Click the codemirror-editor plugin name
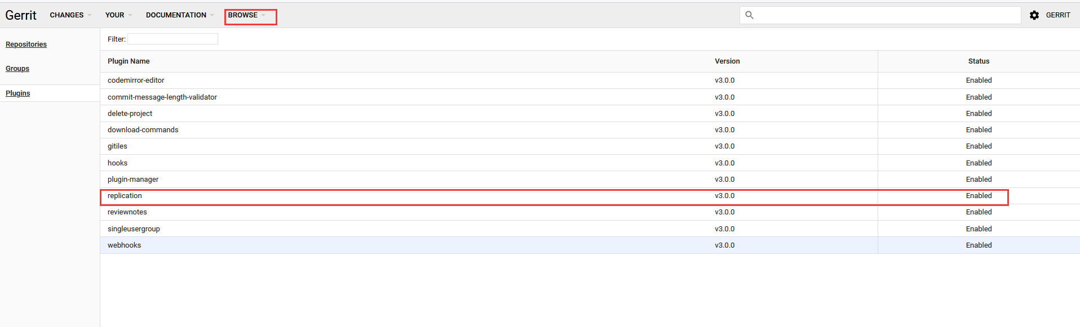This screenshot has height=327, width=1080. [136, 80]
